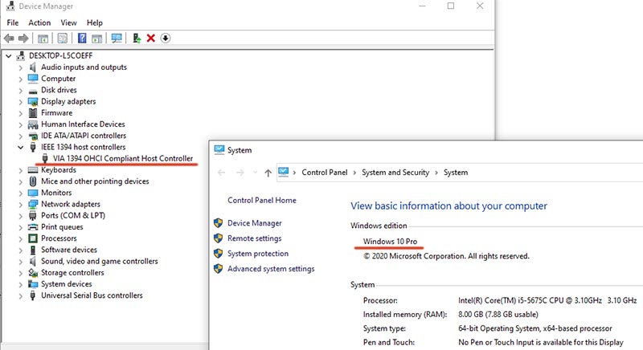643x350 pixels.
Task: Click the Scan for hardware changes monitor icon
Action: (x=117, y=39)
